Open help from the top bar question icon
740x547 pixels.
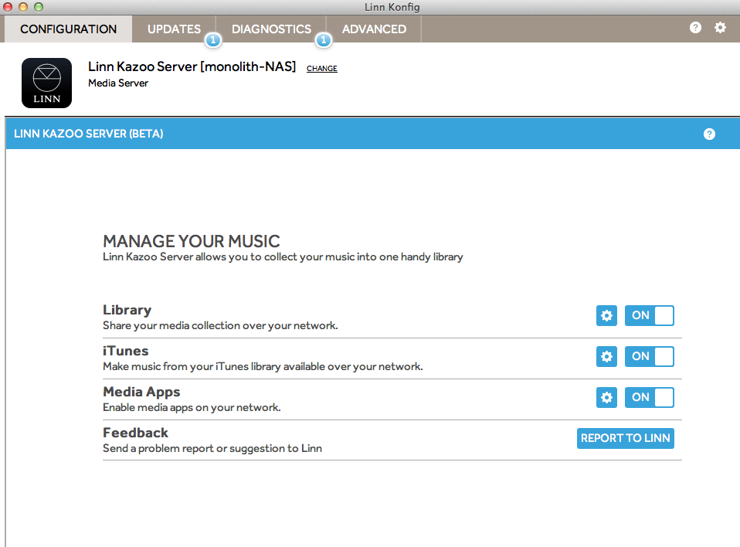pos(695,28)
